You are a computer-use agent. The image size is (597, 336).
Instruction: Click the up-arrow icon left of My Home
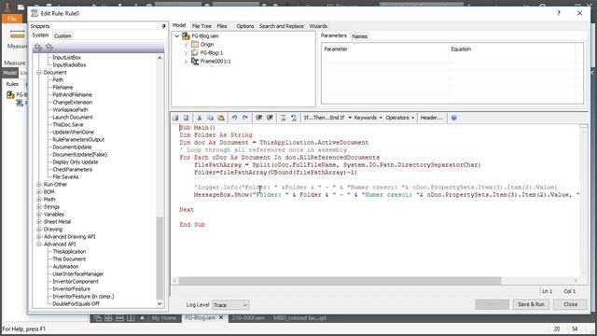tap(142, 317)
